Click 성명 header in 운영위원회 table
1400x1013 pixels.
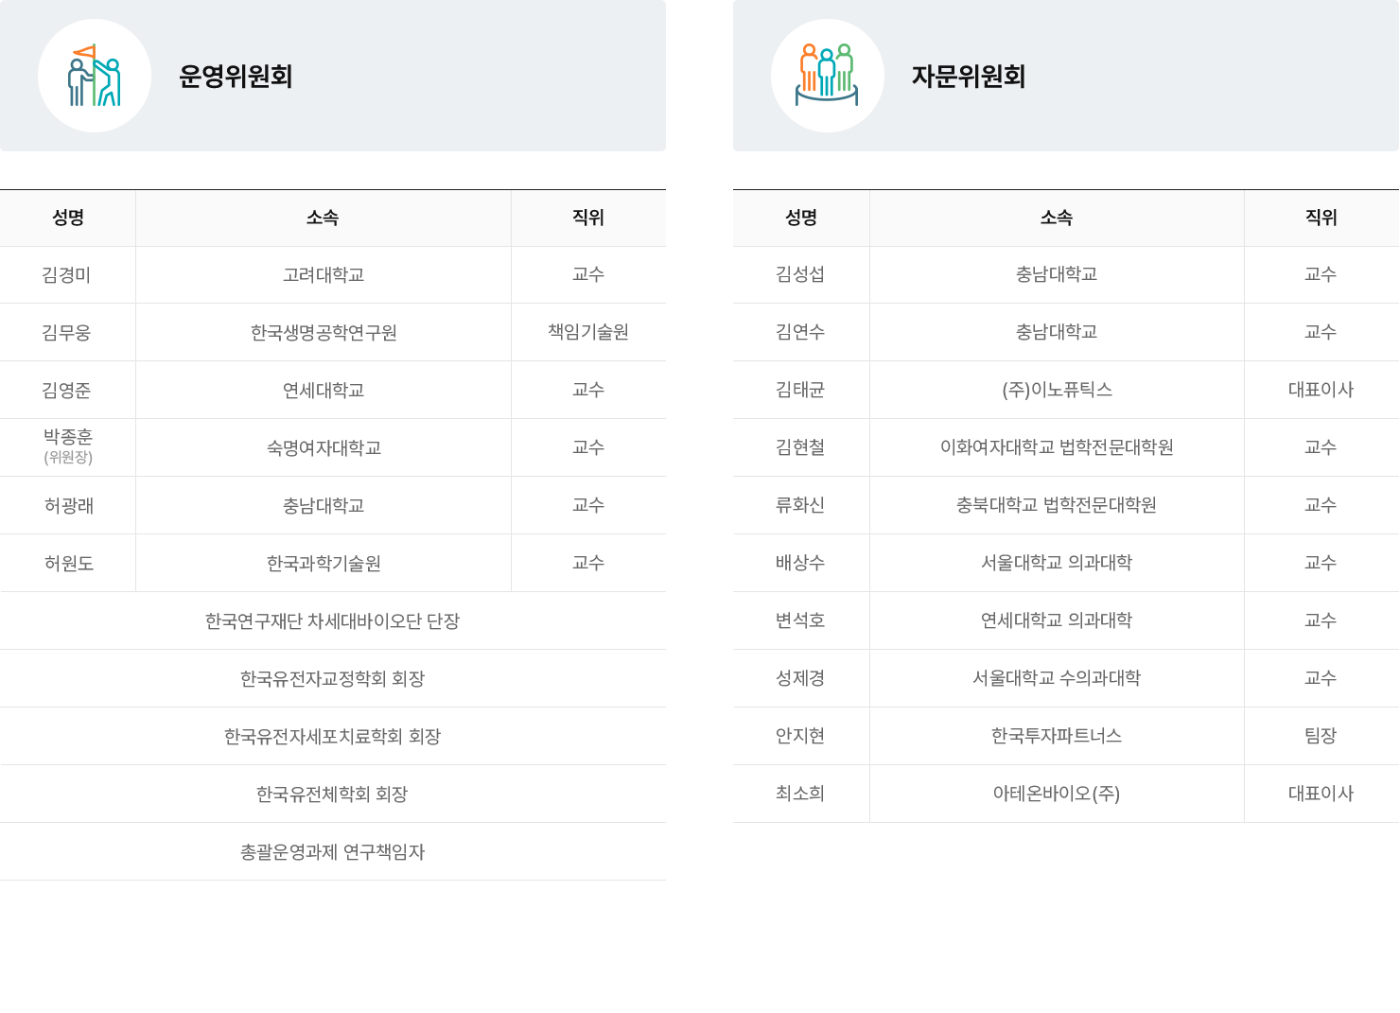pos(68,218)
